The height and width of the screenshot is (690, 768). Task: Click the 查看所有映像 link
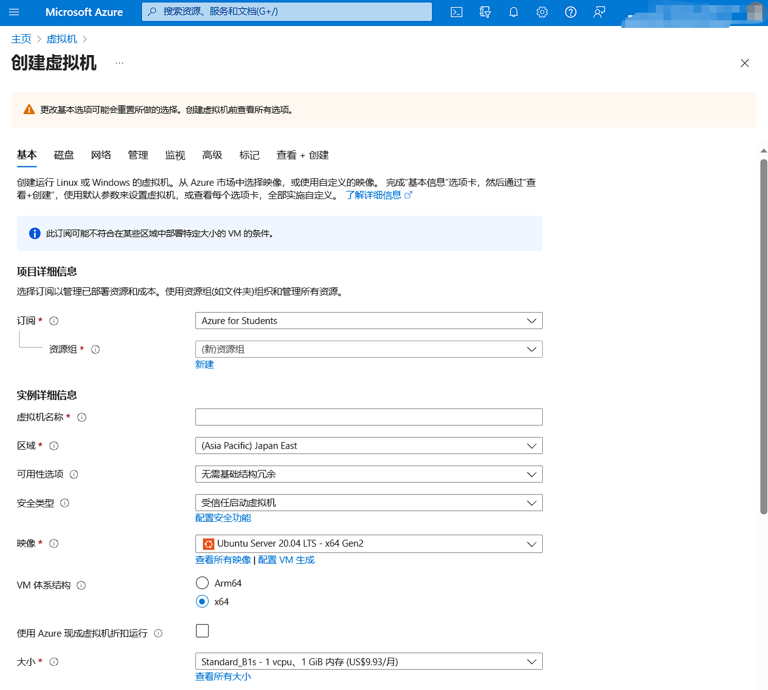pyautogui.click(x=223, y=560)
